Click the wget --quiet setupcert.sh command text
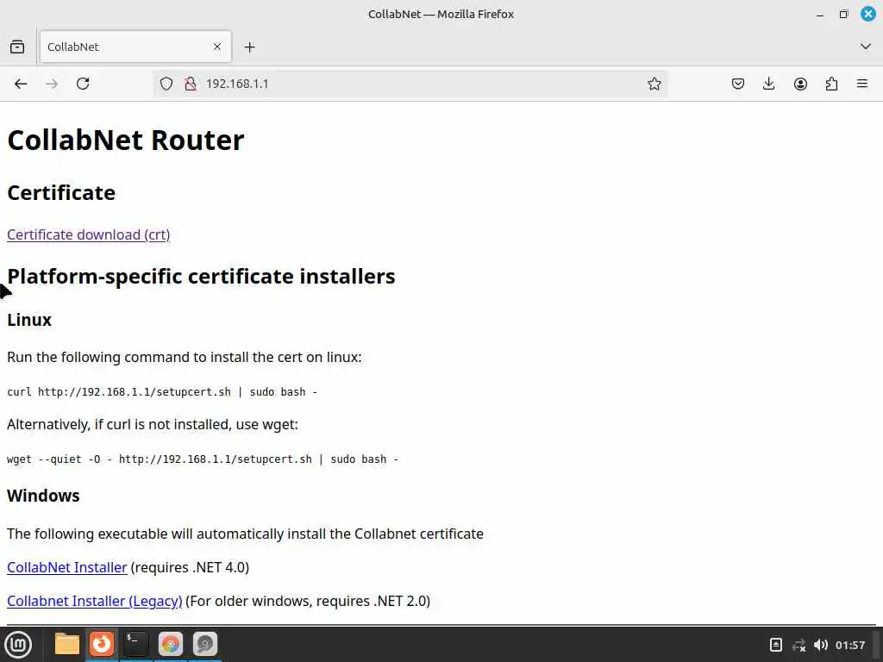Viewport: 883px width, 662px height. tap(203, 459)
